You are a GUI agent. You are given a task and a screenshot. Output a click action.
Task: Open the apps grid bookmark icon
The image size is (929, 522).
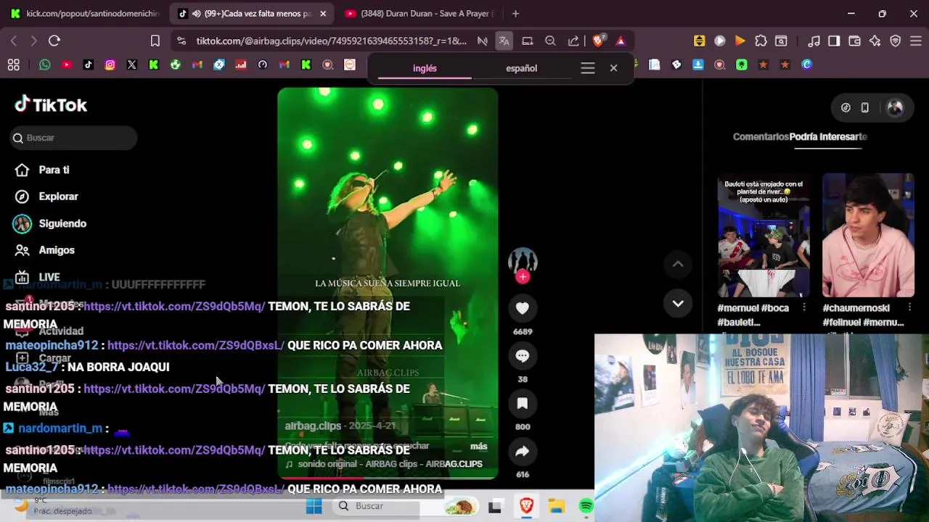(x=13, y=65)
